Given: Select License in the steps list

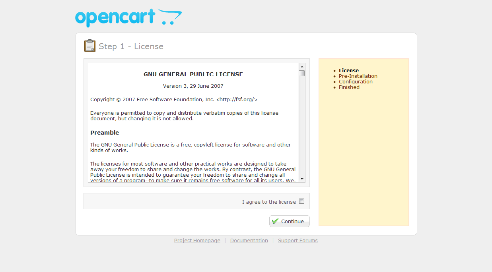Looking at the screenshot, I should click(x=348, y=71).
